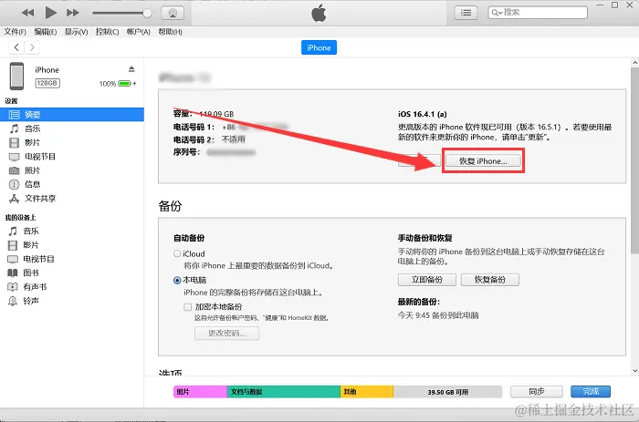Open 音乐 under 我的设备上
Image resolution: width=639 pixels, height=422 pixels.
[x=30, y=232]
